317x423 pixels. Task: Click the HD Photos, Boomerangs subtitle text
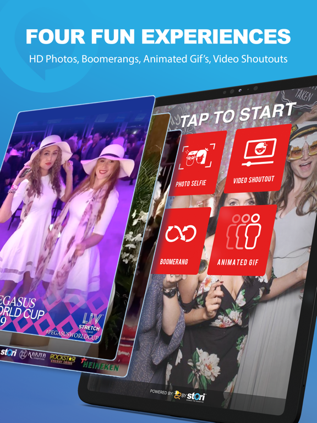(158, 59)
